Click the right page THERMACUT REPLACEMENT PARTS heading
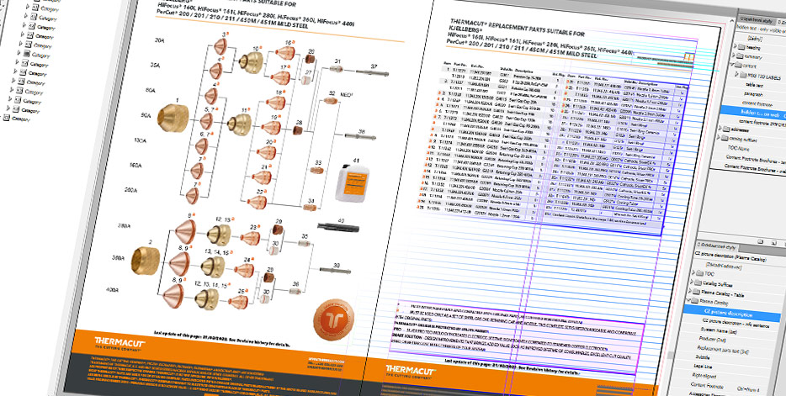The image size is (786, 396). [x=518, y=29]
